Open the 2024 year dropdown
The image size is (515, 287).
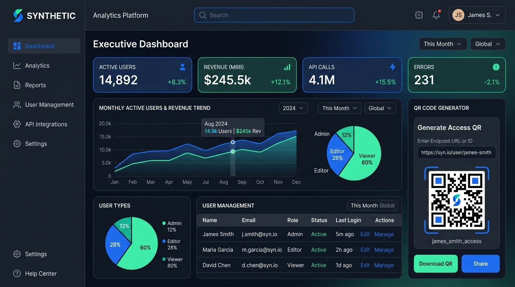[293, 108]
